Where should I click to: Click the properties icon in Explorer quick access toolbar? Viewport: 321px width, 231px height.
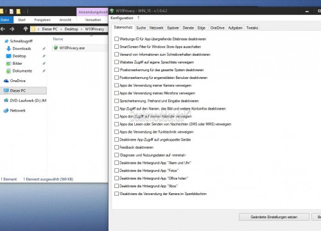[x=12, y=12]
